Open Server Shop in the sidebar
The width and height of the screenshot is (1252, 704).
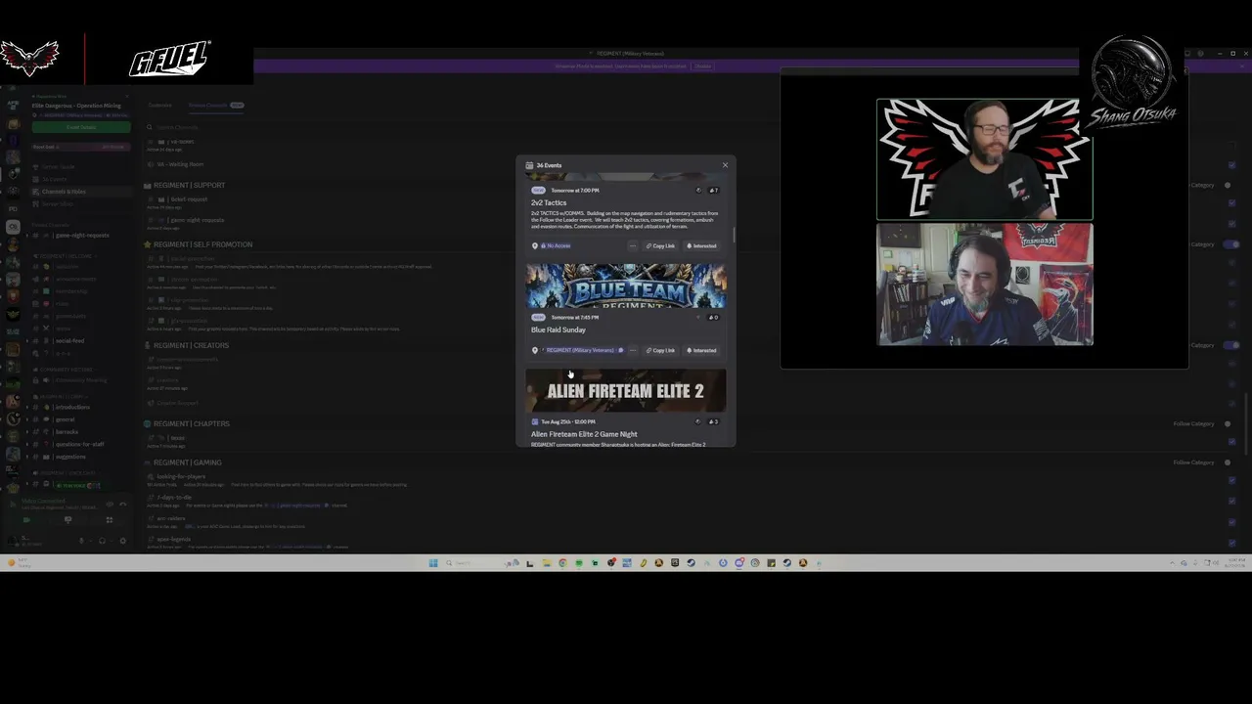[58, 203]
